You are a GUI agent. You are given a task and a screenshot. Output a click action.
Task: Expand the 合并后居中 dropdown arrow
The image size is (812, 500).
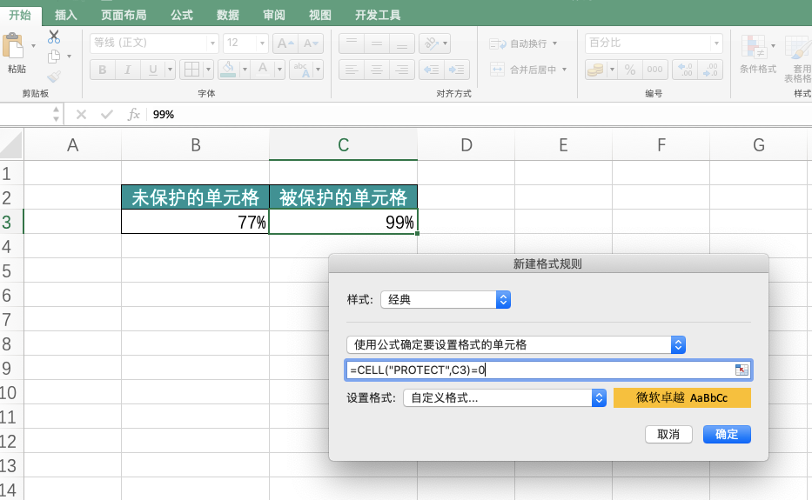(x=565, y=70)
